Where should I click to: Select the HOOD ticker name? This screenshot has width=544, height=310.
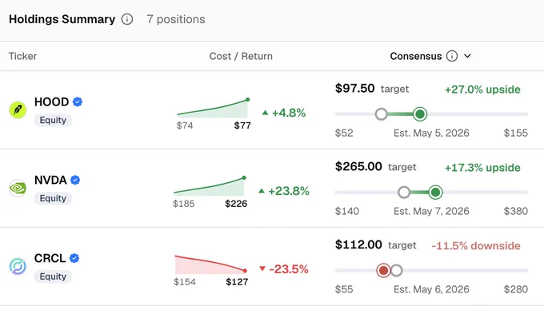[51, 101]
